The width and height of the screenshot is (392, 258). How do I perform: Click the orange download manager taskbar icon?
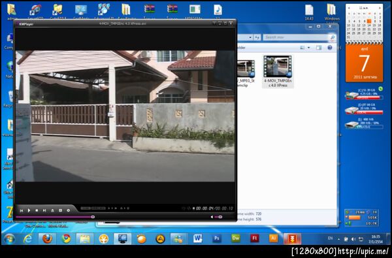coord(292,239)
